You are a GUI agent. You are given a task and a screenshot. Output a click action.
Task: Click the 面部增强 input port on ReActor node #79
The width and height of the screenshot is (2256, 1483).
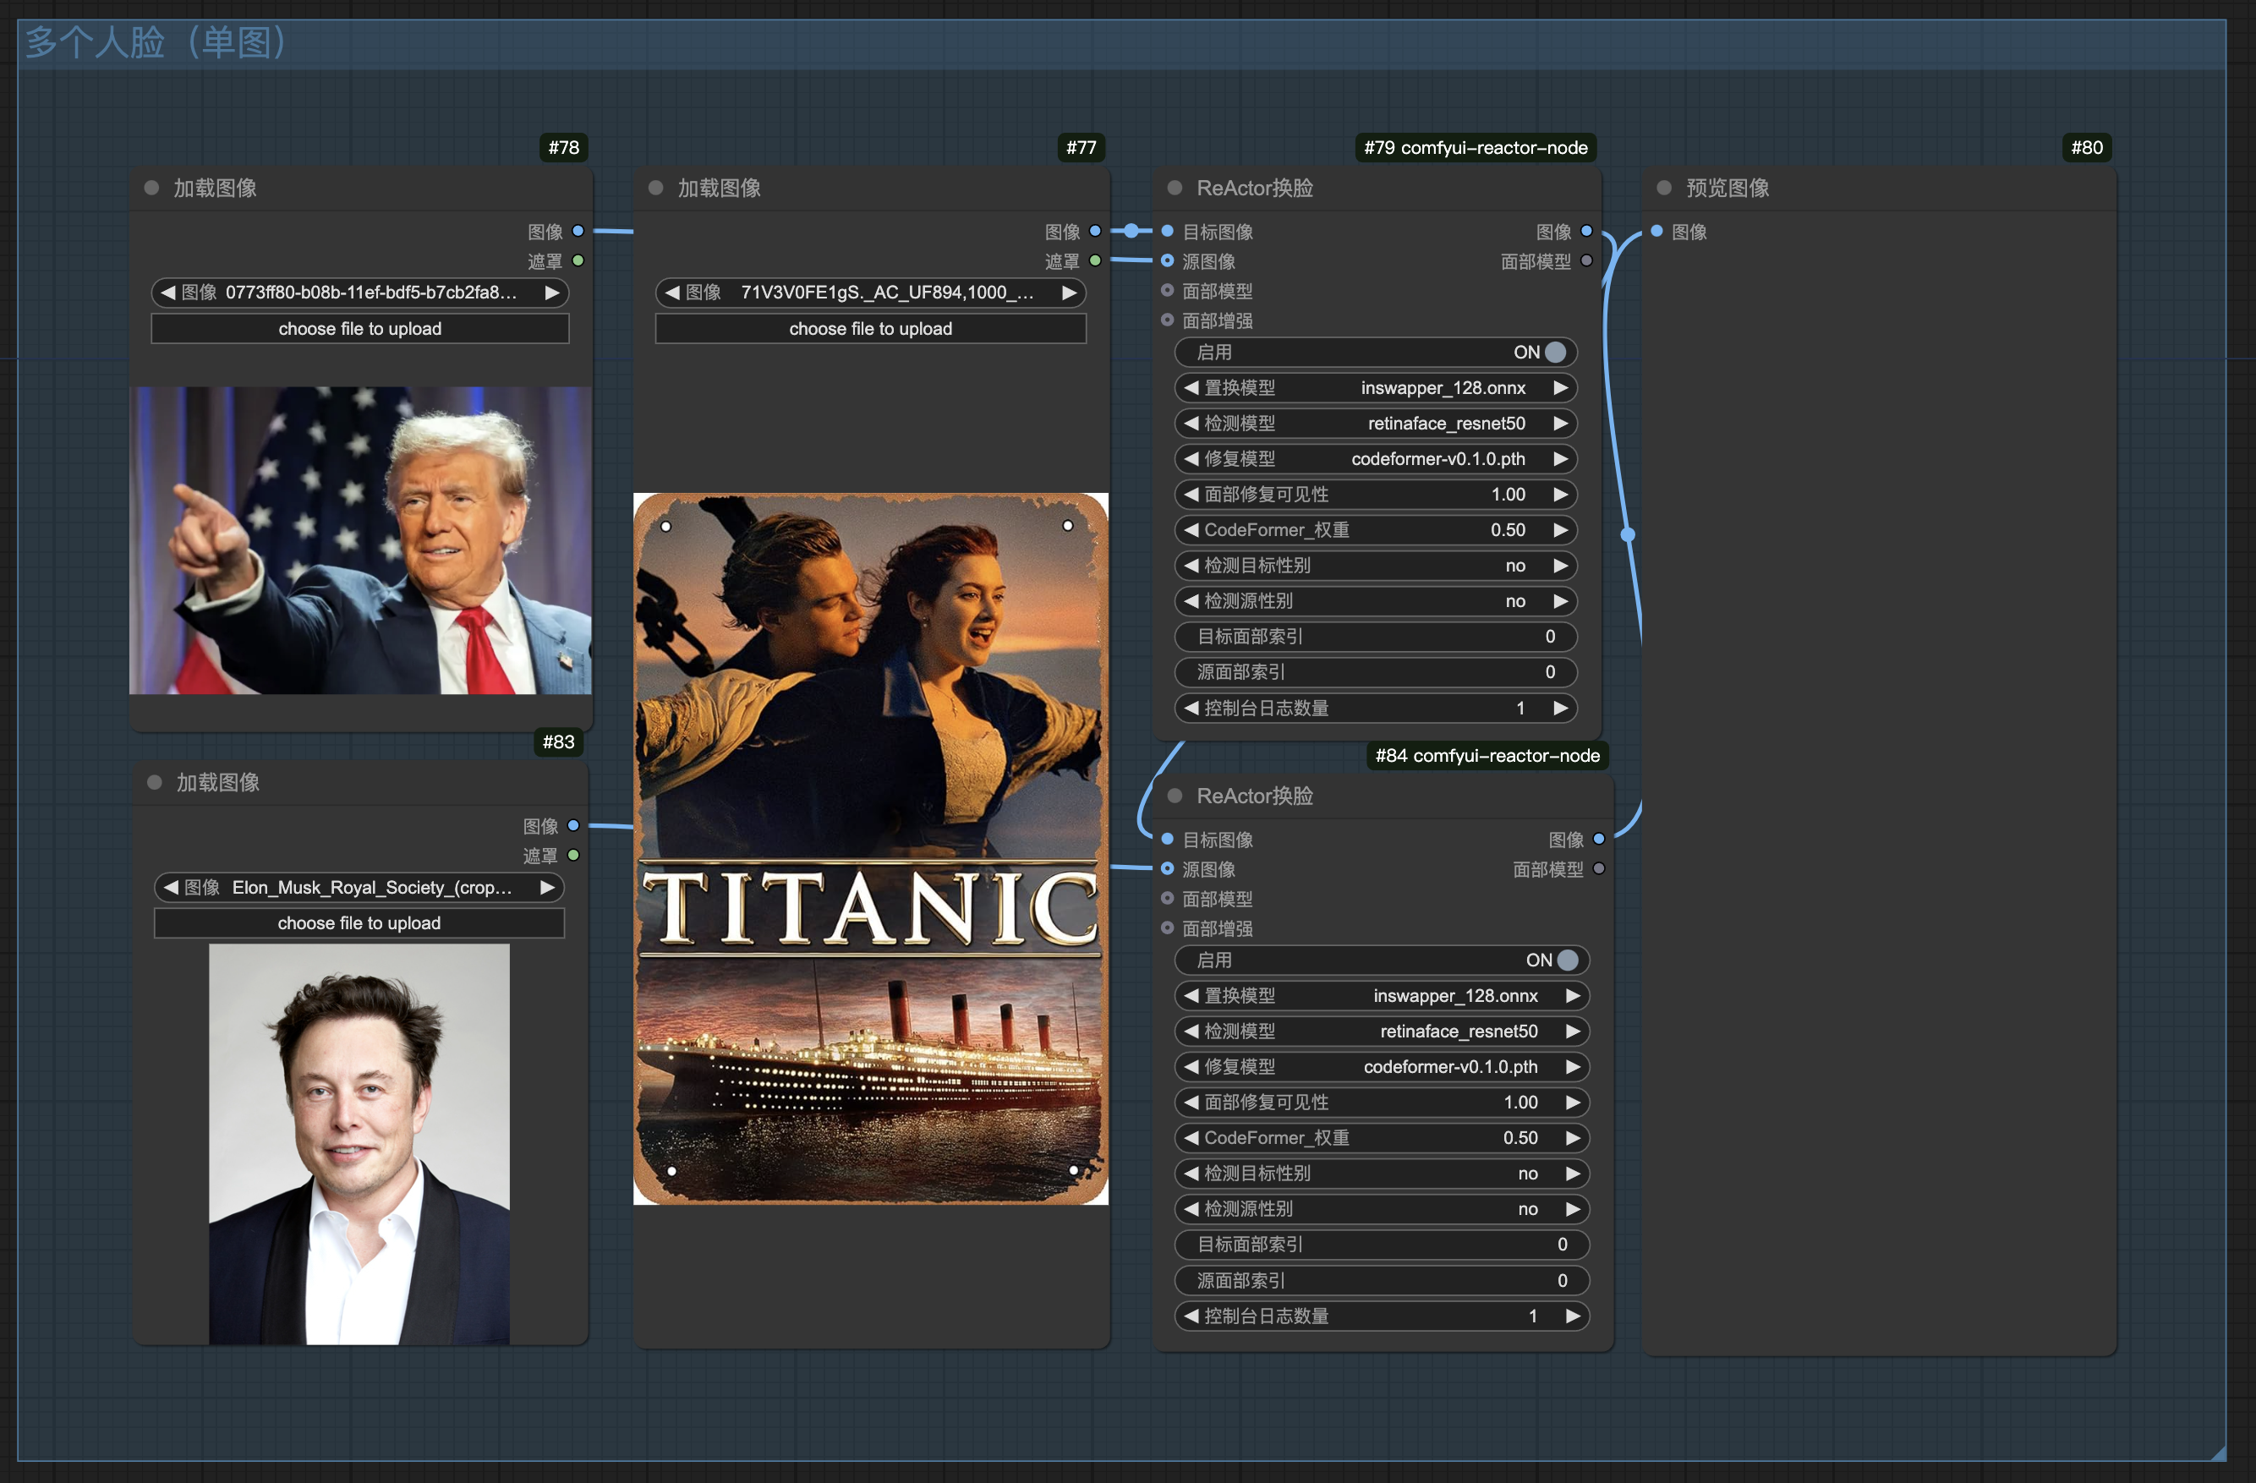[x=1168, y=320]
